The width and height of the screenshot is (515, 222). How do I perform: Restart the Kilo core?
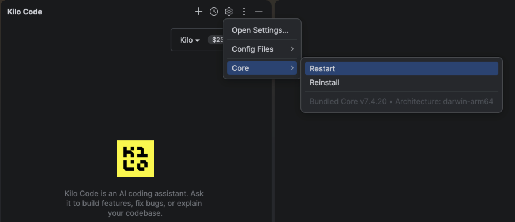click(x=401, y=68)
